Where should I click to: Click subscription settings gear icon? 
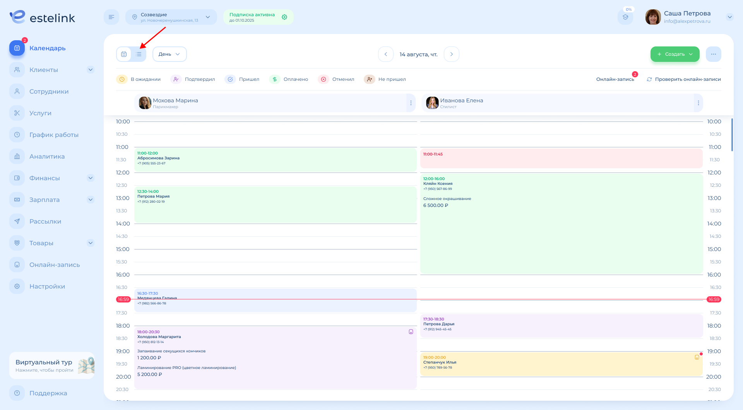point(284,17)
